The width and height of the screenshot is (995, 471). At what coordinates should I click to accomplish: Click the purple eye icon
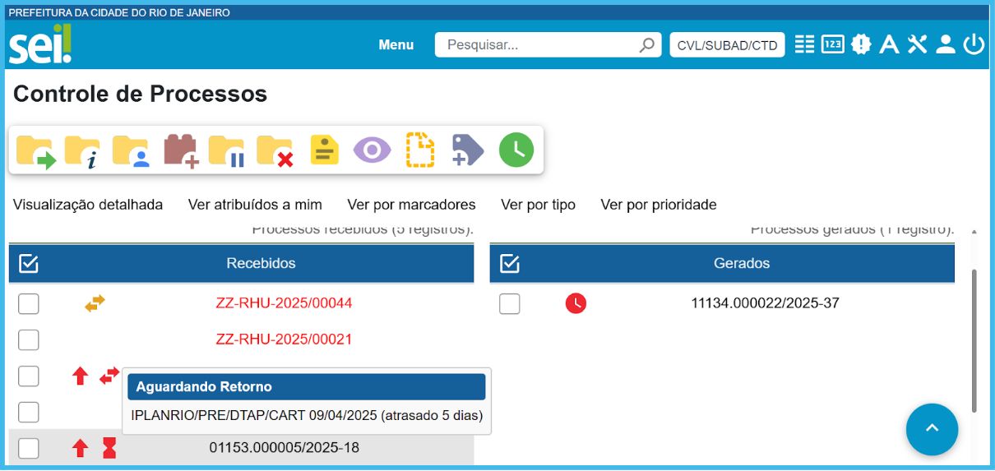[372, 150]
